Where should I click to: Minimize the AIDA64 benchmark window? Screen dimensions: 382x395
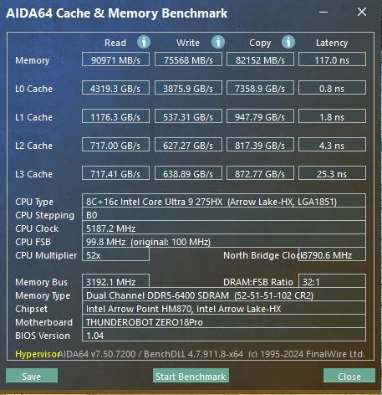tap(323, 12)
